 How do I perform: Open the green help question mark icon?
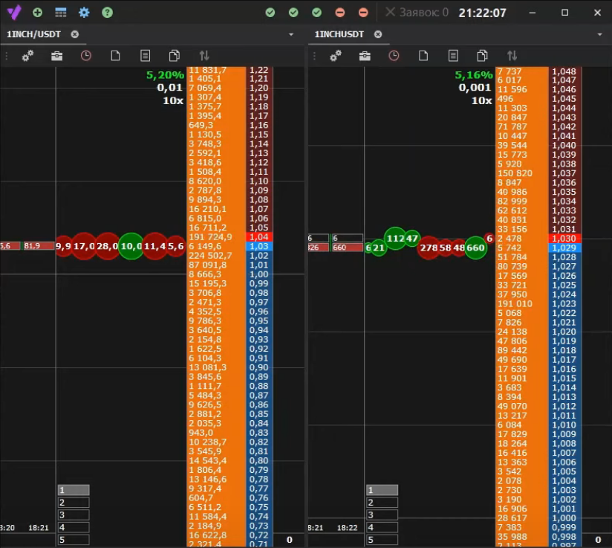[107, 13]
